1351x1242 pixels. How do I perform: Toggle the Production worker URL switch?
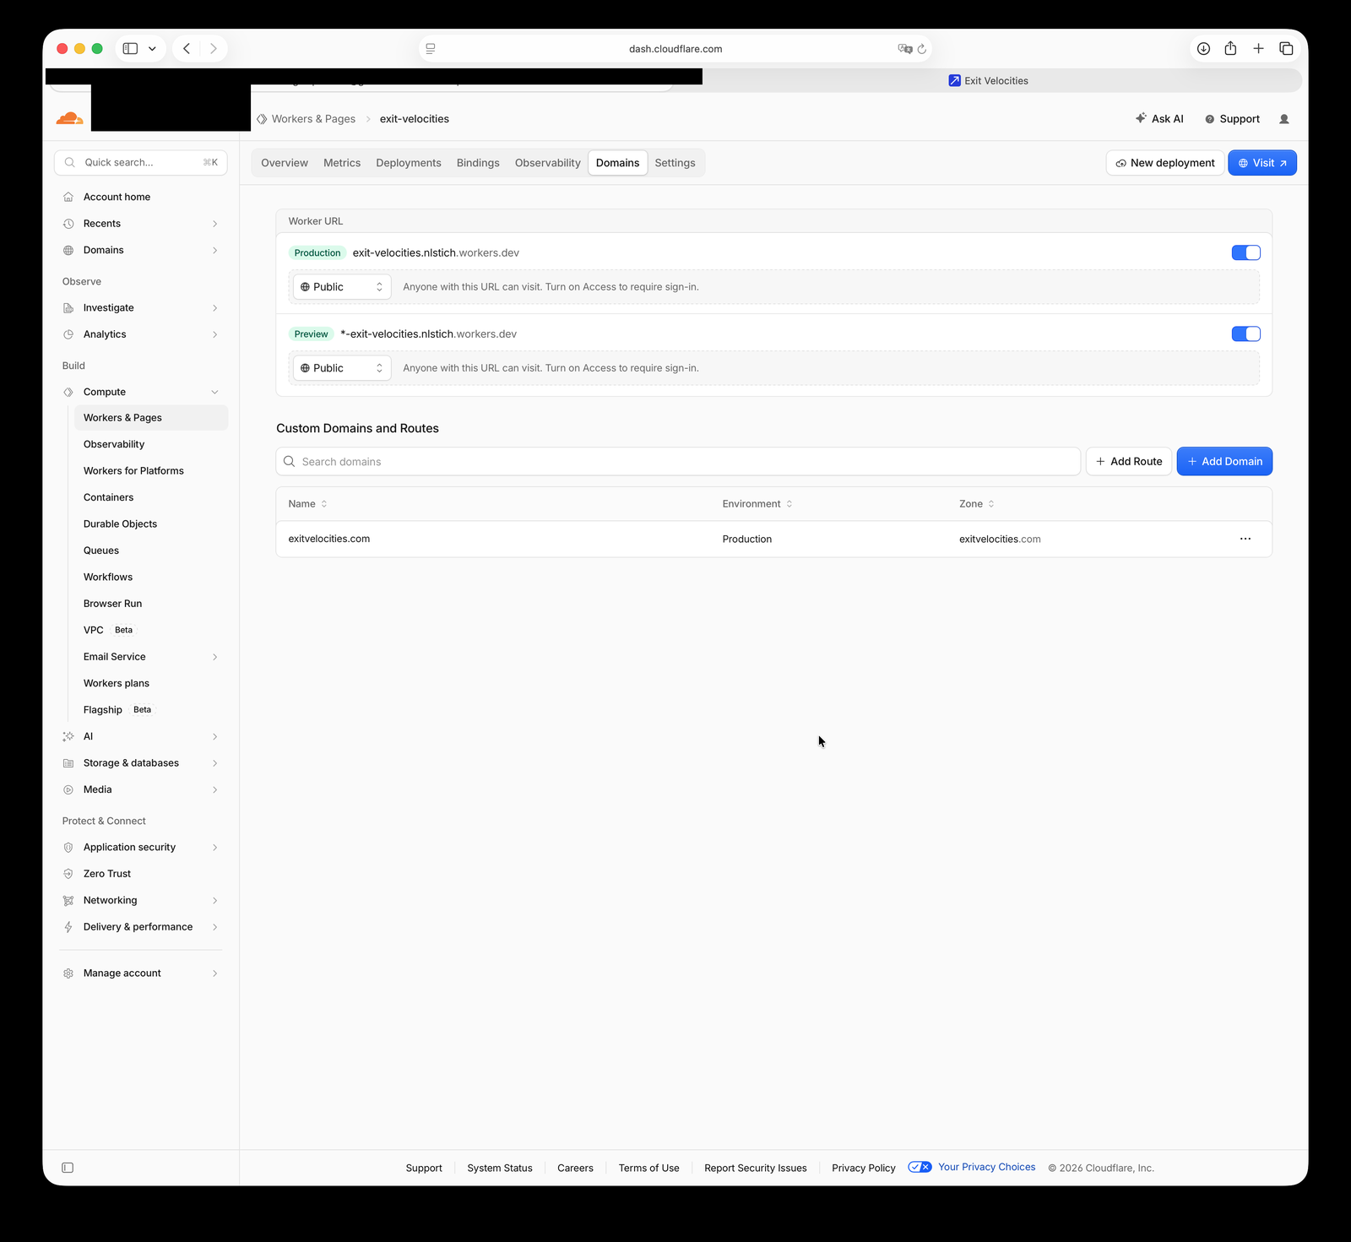point(1245,252)
